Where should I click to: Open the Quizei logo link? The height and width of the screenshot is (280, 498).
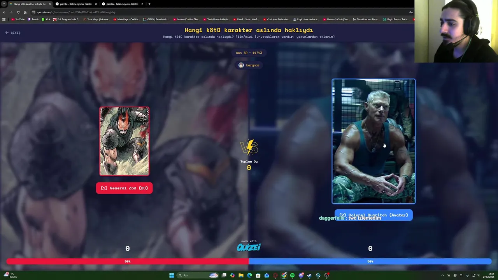tap(249, 247)
